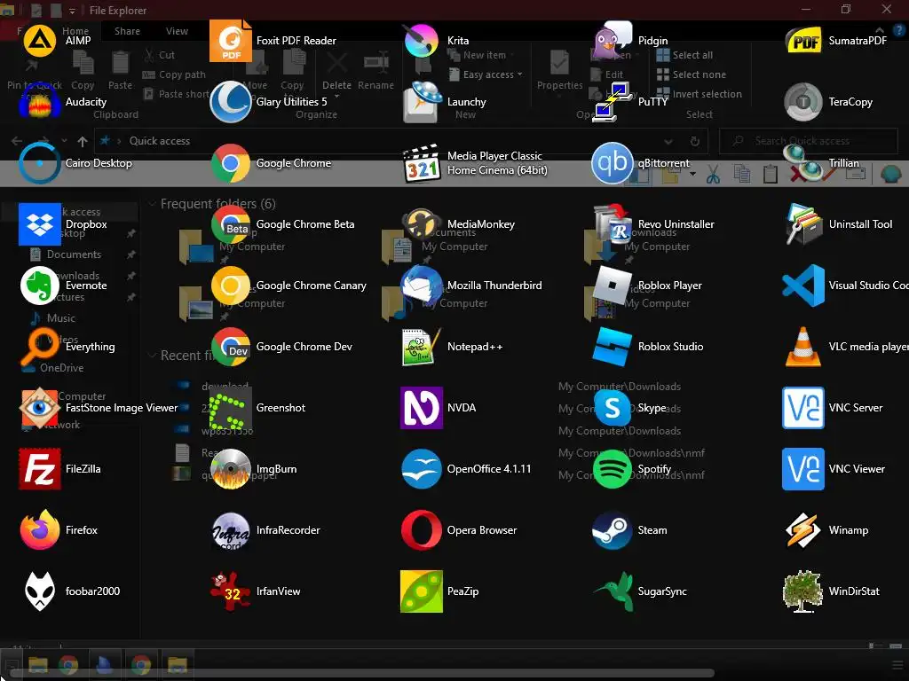909x681 pixels.
Task: Open the Steam icon
Action: point(613,530)
